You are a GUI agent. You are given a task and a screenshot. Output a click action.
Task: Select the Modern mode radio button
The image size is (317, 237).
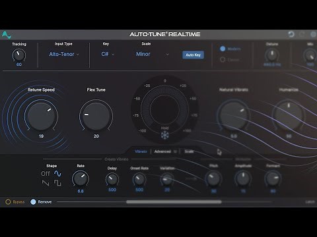(x=223, y=49)
